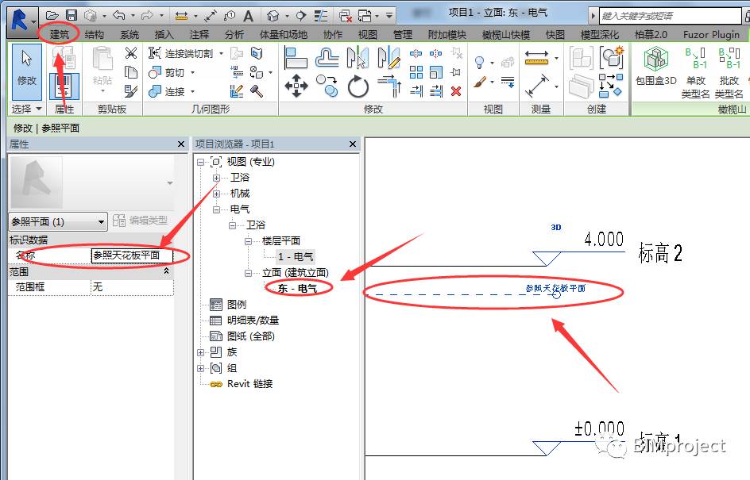Open the 剪切 geometry dropdown arrow
The width and height of the screenshot is (750, 480).
[193, 73]
